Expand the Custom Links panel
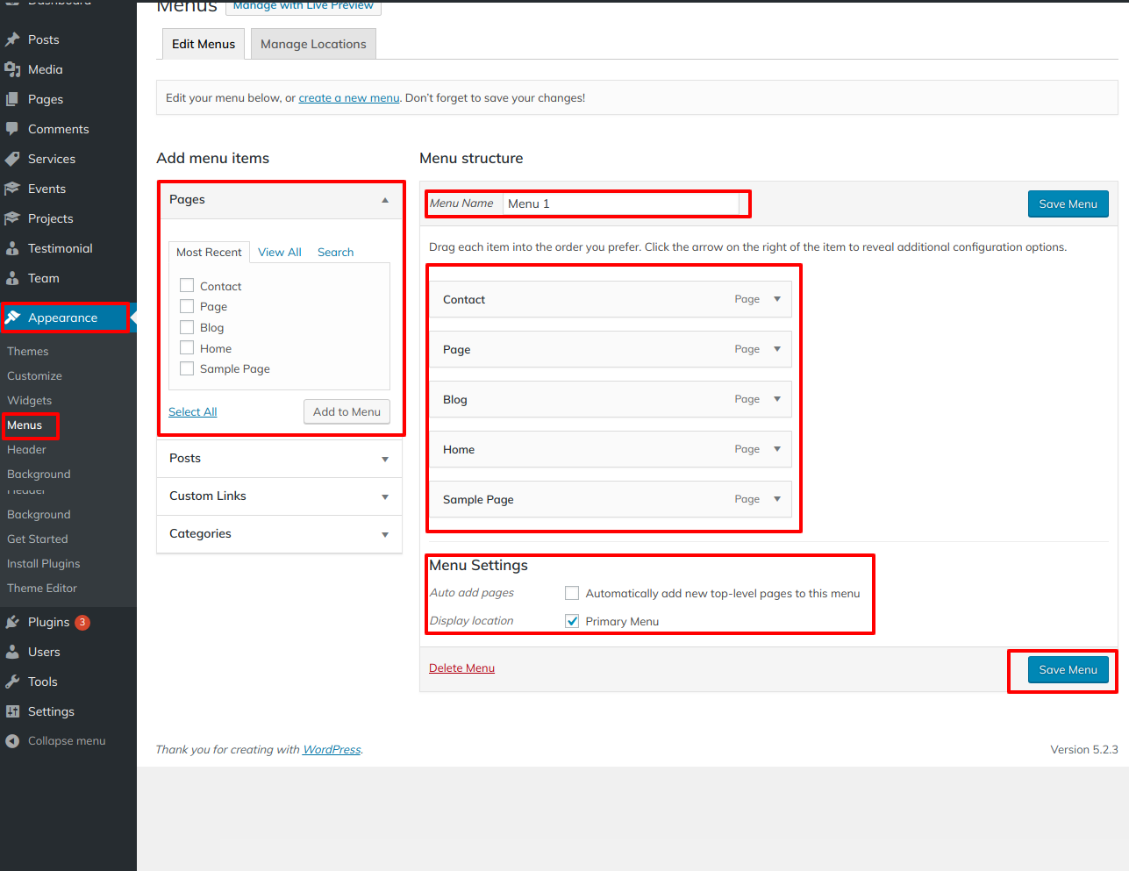The width and height of the screenshot is (1129, 871). click(384, 496)
